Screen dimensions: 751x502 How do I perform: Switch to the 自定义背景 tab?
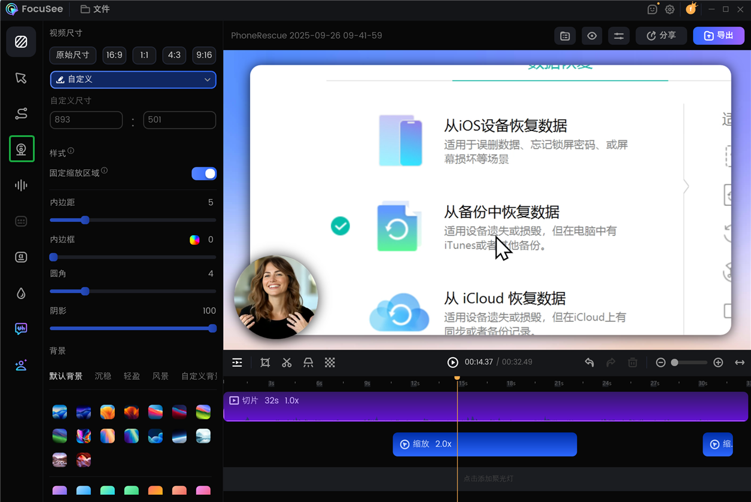coord(199,376)
